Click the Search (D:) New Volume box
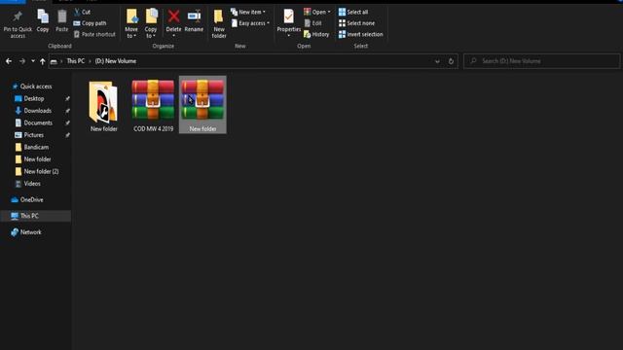 pyautogui.click(x=541, y=61)
